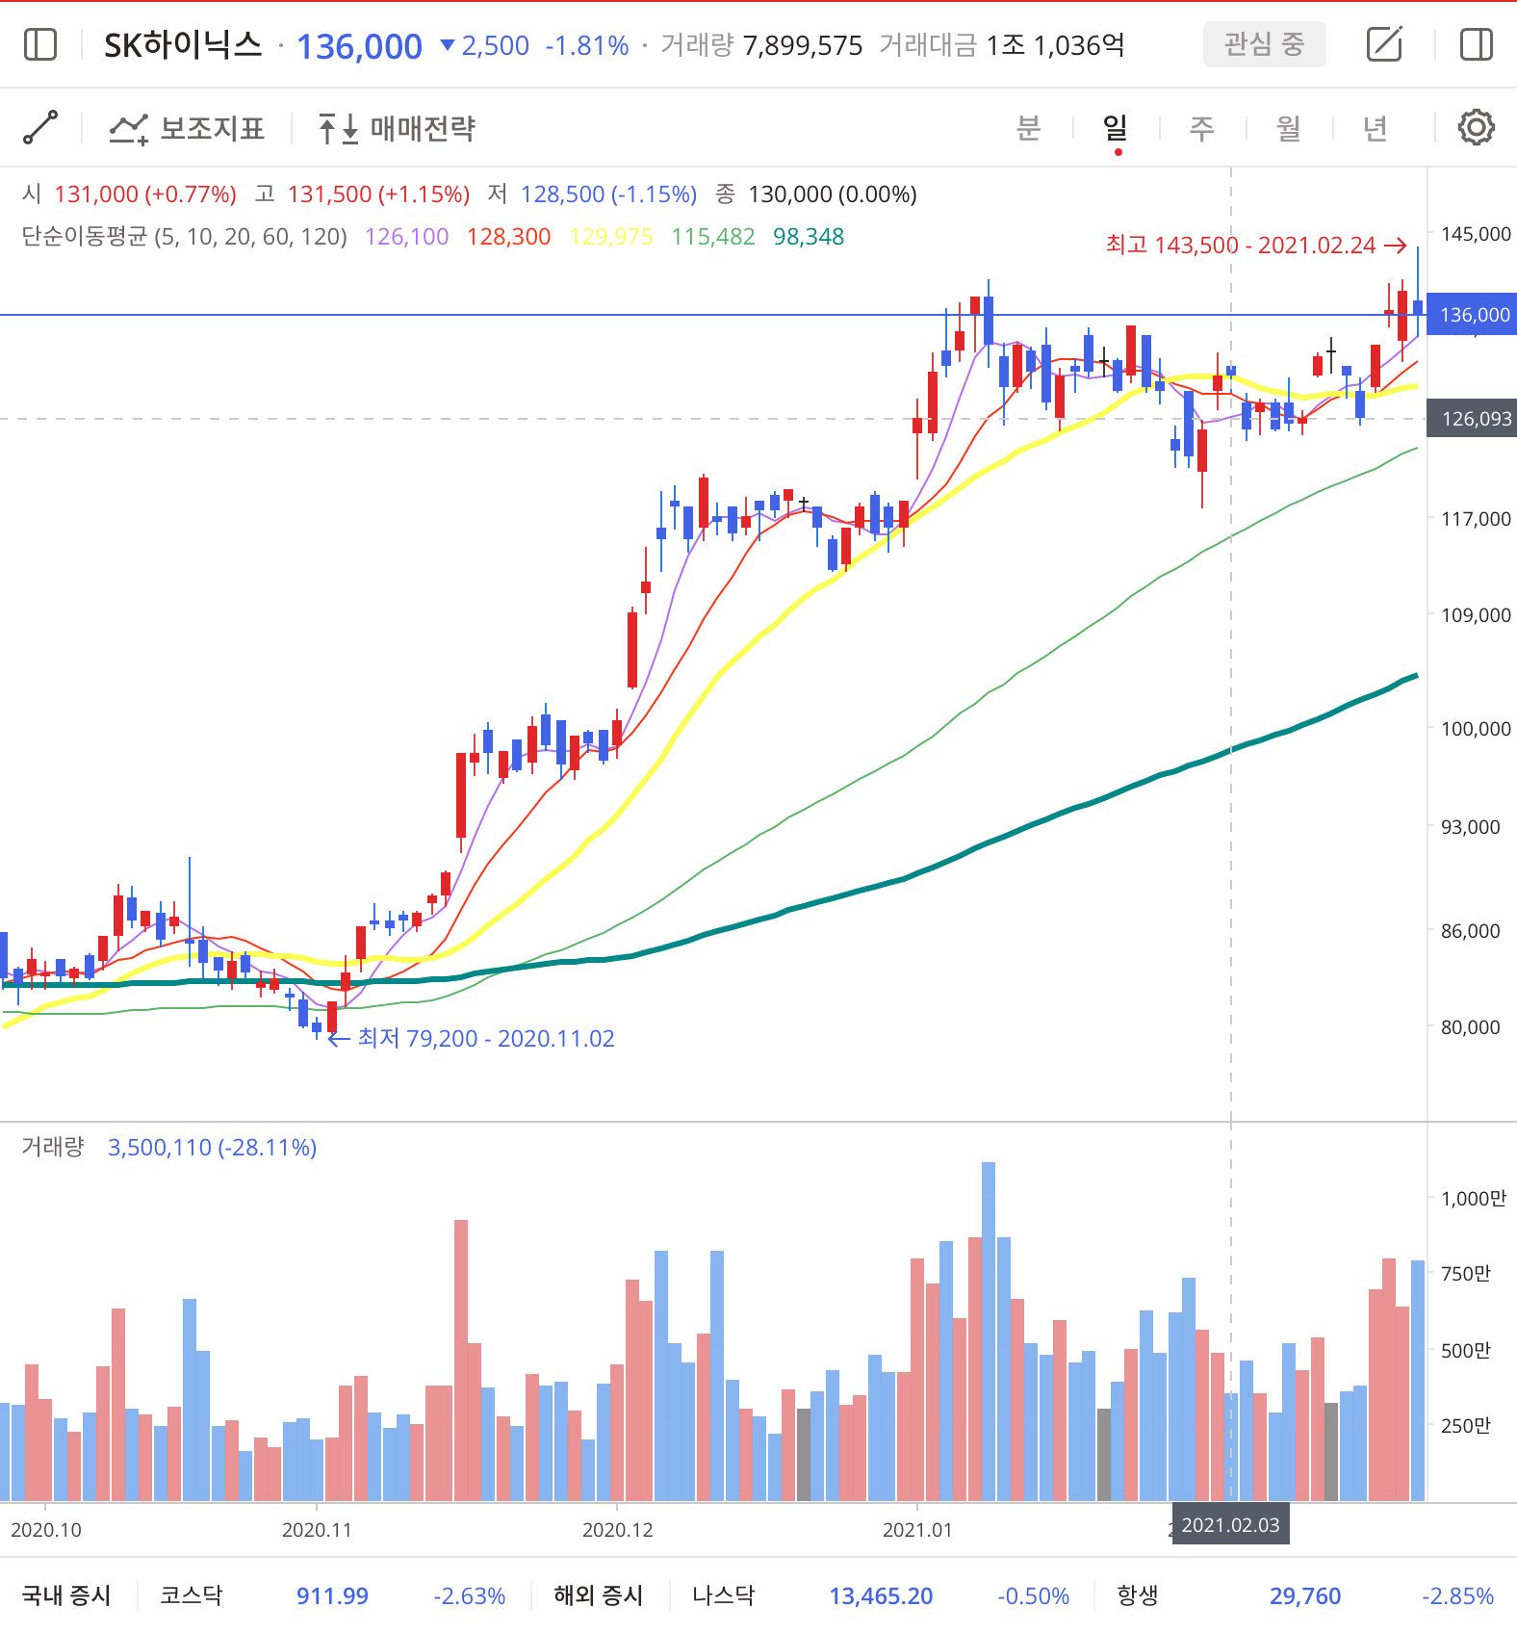Screen dimensions: 1517x1633
Task: Click the 145,000 price axis label
Action: pyautogui.click(x=1476, y=234)
